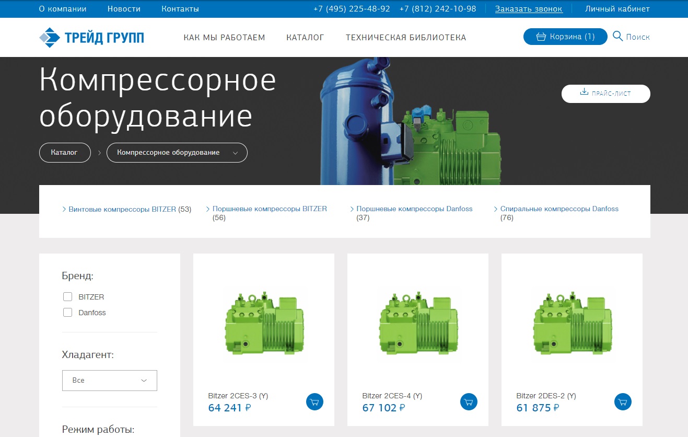
Task: Open Спиральные компрессоры Danfoss category
Action: tap(559, 209)
